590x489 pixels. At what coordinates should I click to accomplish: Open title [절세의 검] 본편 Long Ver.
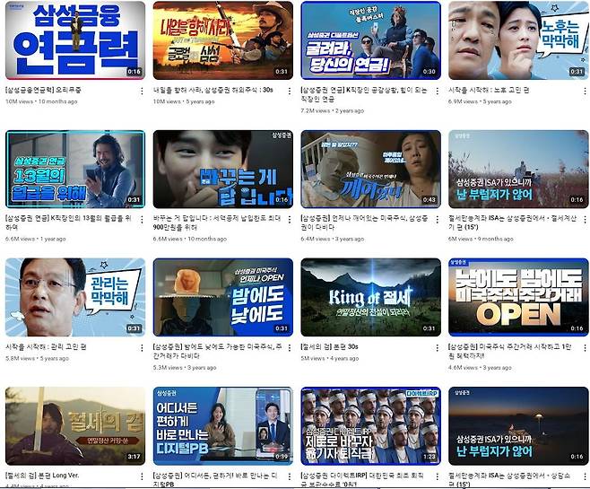tap(42, 475)
